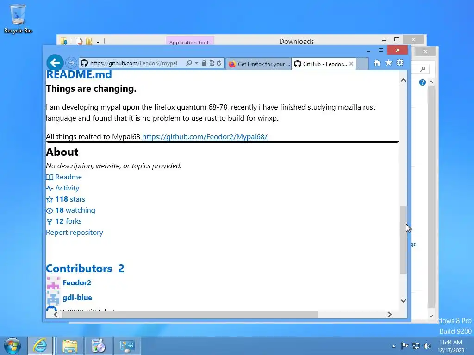Click the network tray icon
The width and height of the screenshot is (474, 355).
coord(416,346)
